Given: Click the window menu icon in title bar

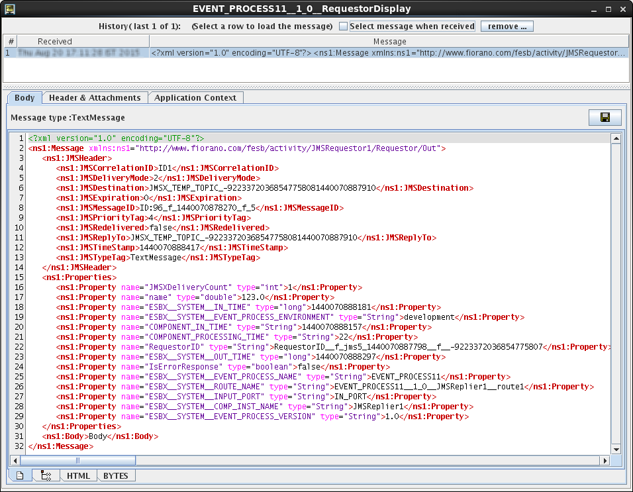Looking at the screenshot, I should [10, 9].
